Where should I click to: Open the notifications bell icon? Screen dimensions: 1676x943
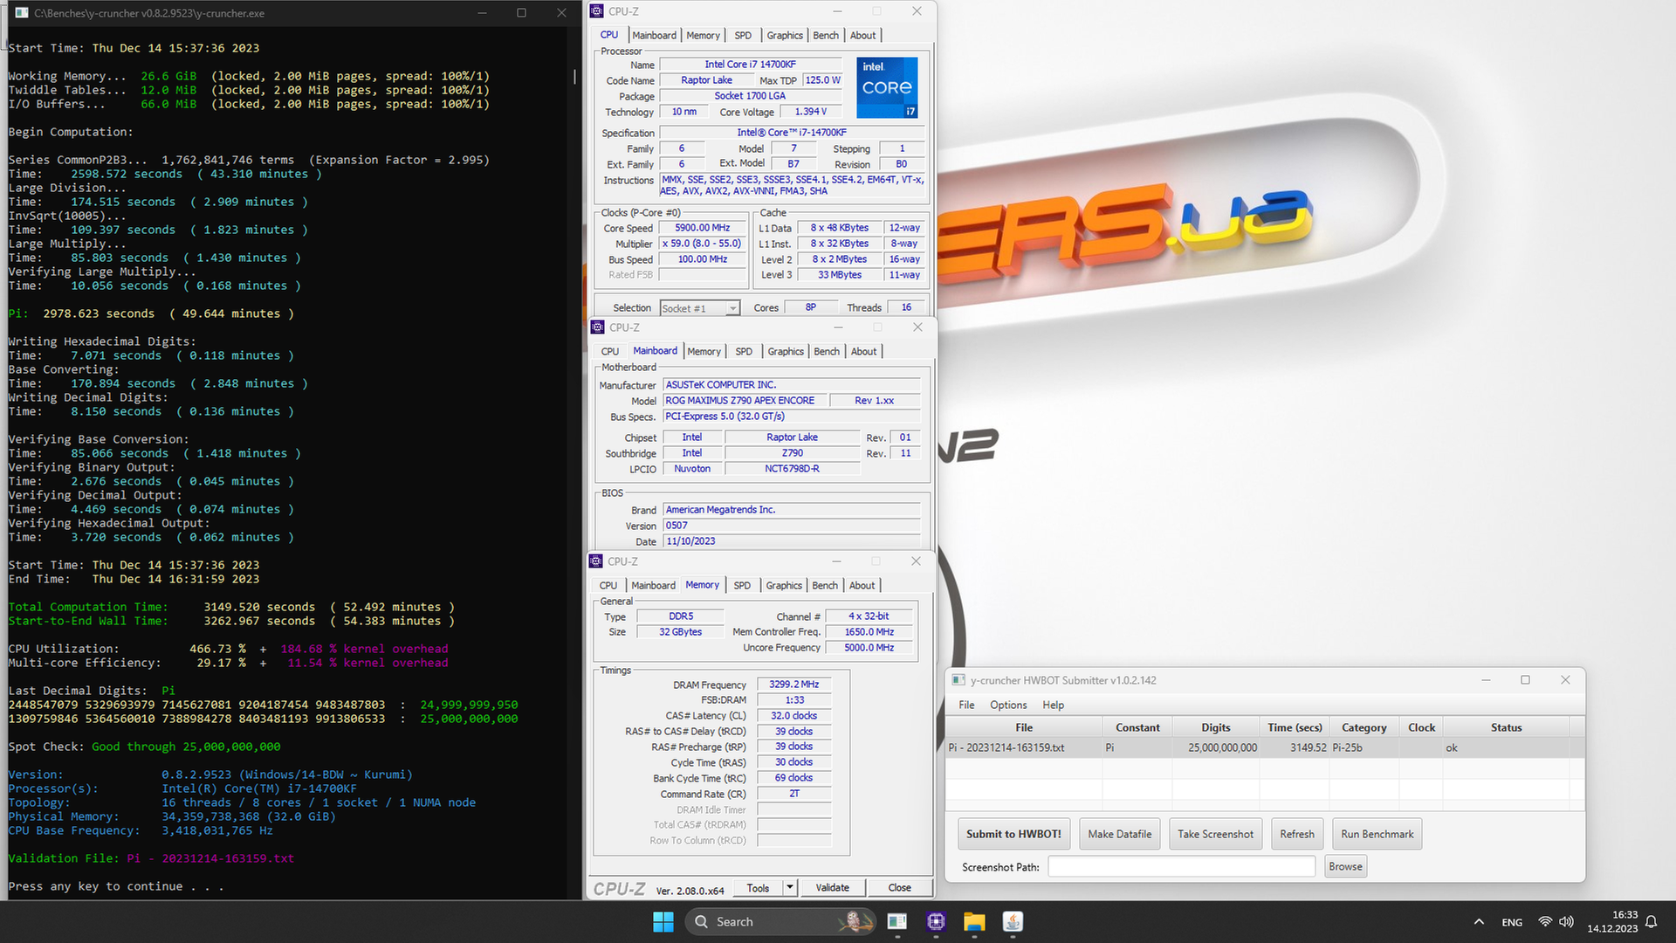click(x=1651, y=922)
